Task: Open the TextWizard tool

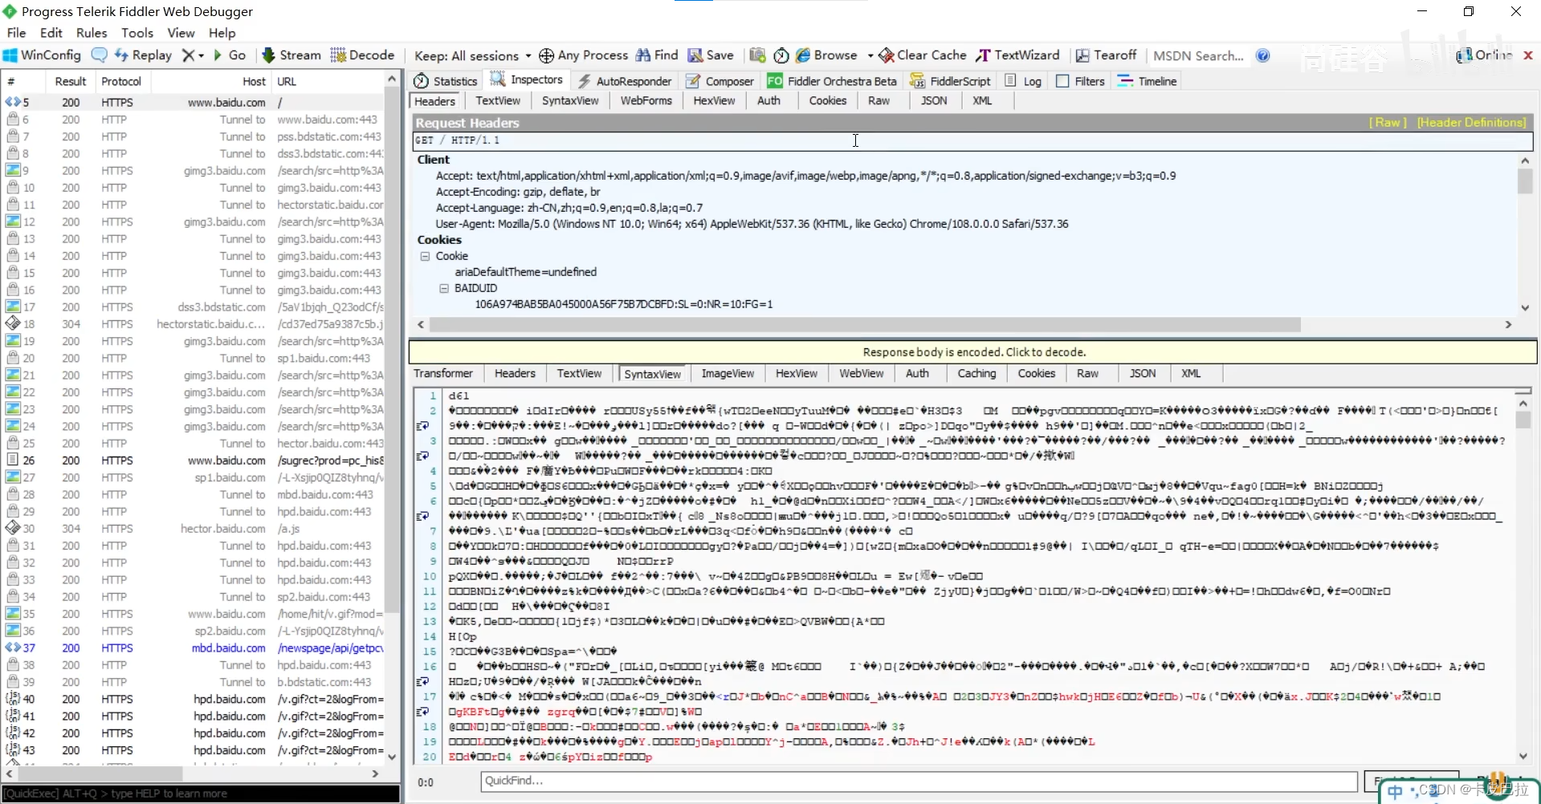Action: [1017, 55]
